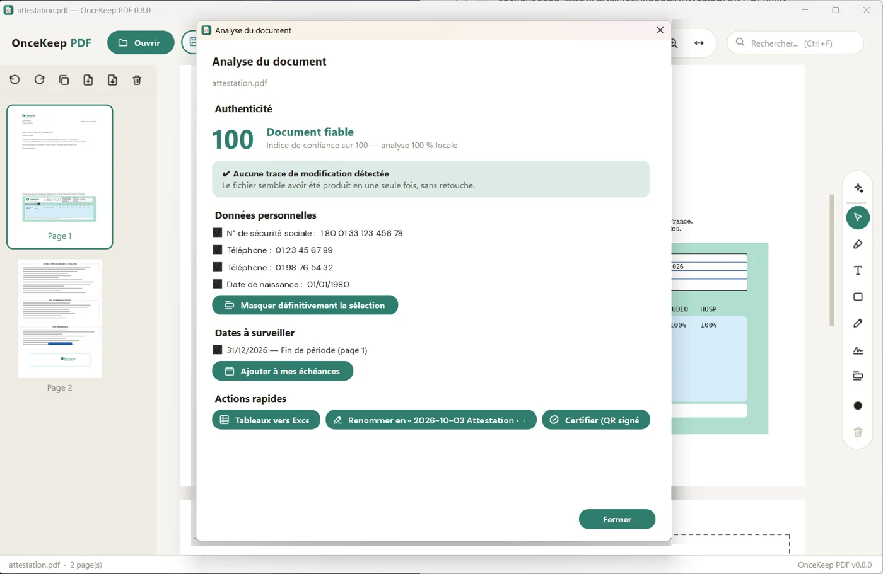This screenshot has height=574, width=883.
Task: Open the sparkle analysis tool
Action: pyautogui.click(x=858, y=188)
